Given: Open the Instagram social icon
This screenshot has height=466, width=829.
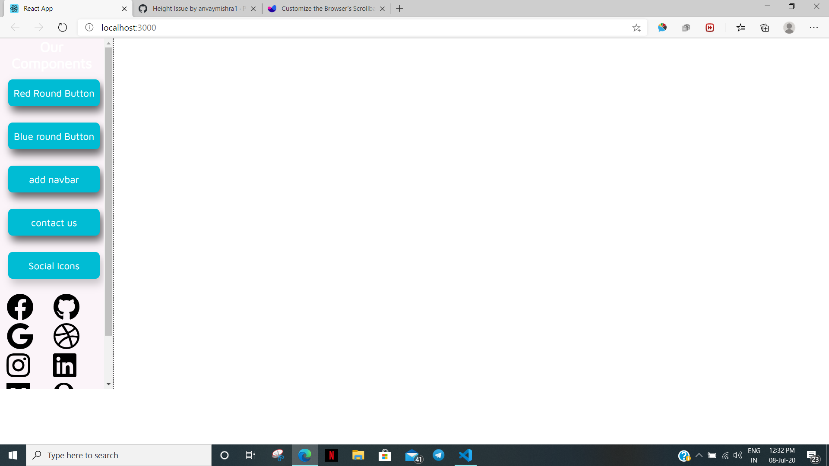Looking at the screenshot, I should click(18, 365).
